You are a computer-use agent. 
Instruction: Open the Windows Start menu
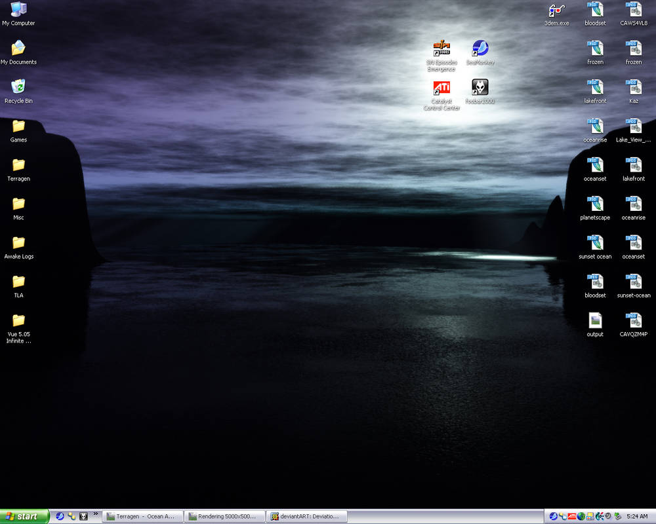[25, 517]
